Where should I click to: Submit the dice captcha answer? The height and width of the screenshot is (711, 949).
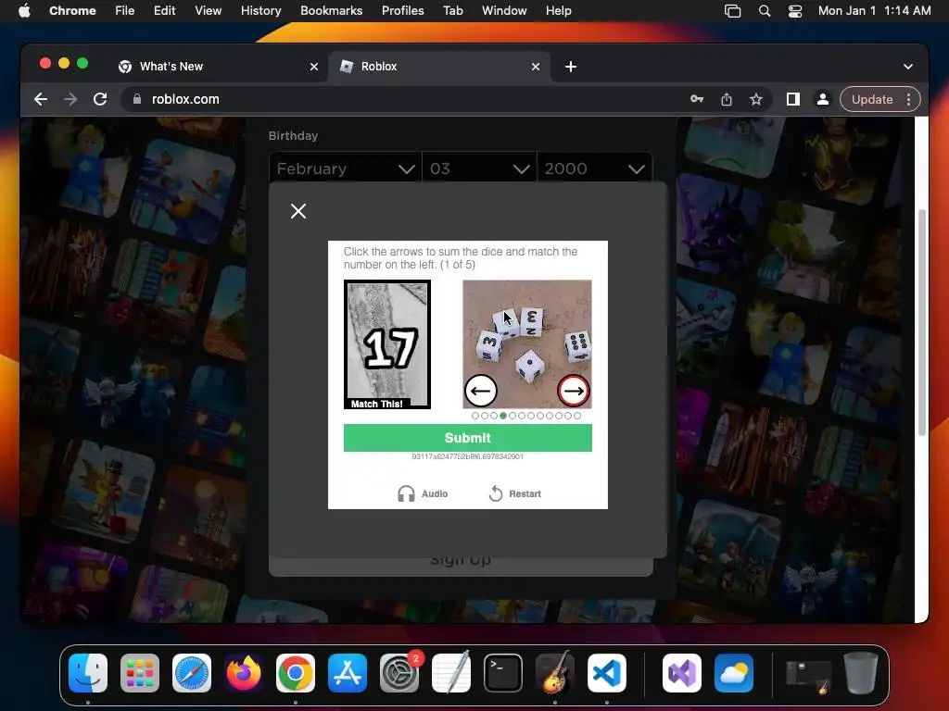point(467,438)
